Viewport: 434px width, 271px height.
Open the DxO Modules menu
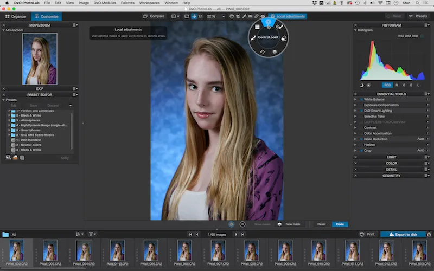click(x=105, y=3)
